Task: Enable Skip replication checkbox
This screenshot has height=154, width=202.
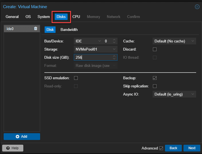Action: [x=155, y=86]
